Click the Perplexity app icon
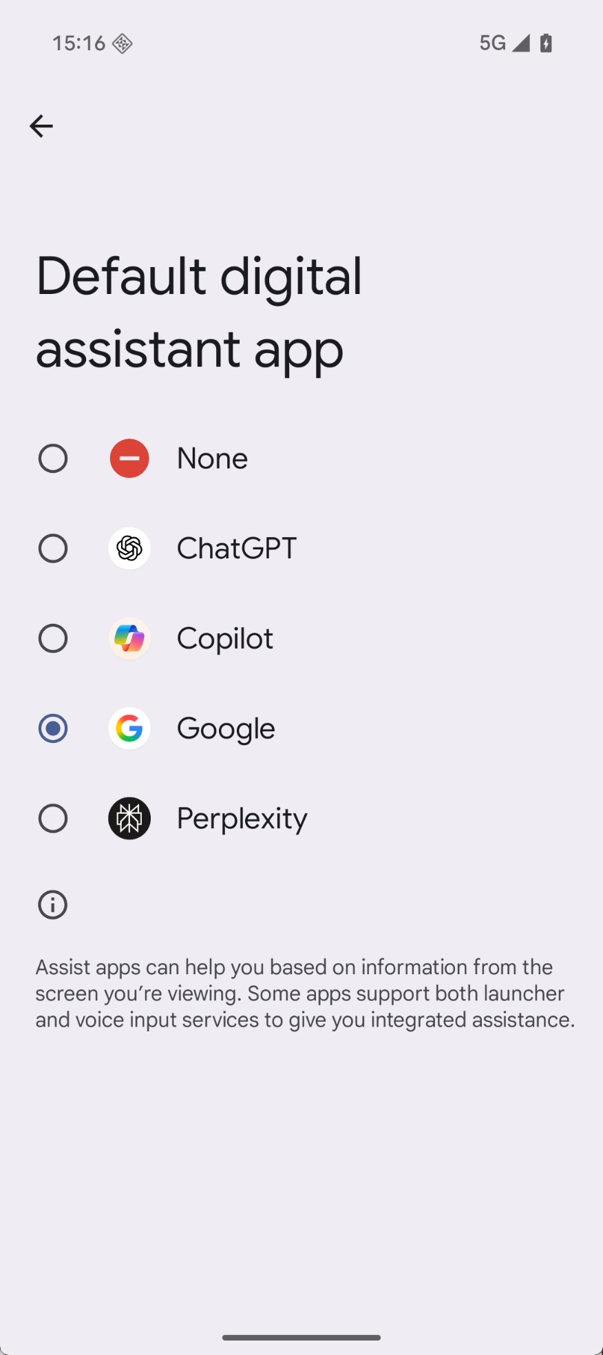This screenshot has height=1355, width=603. pyautogui.click(x=129, y=819)
